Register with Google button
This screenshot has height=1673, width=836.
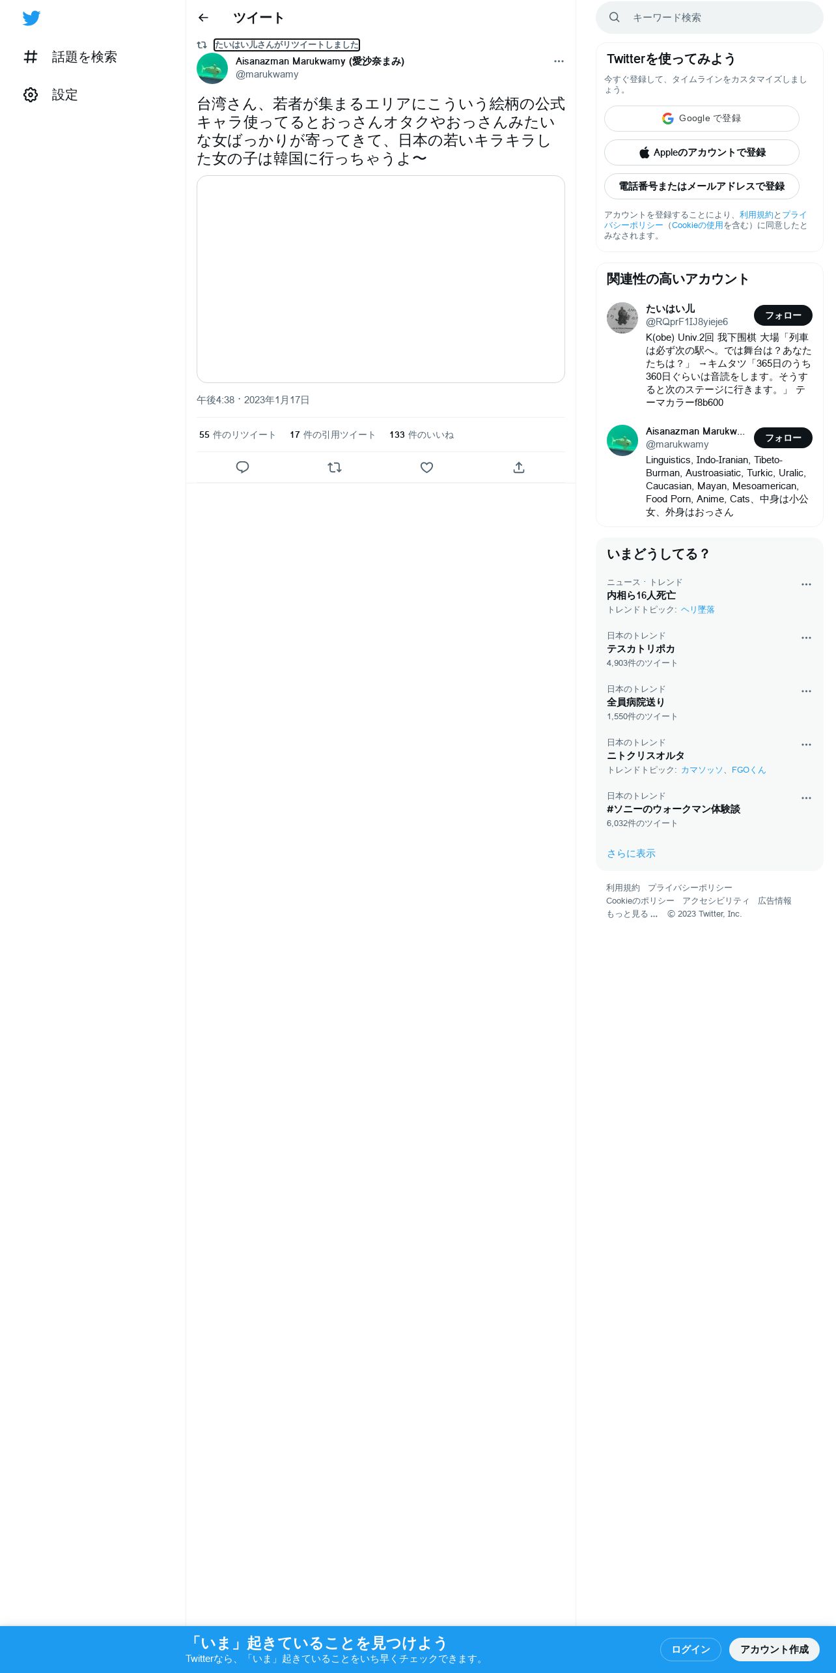(x=702, y=119)
